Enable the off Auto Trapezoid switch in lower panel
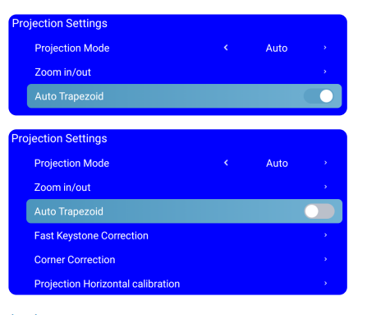 (319, 211)
